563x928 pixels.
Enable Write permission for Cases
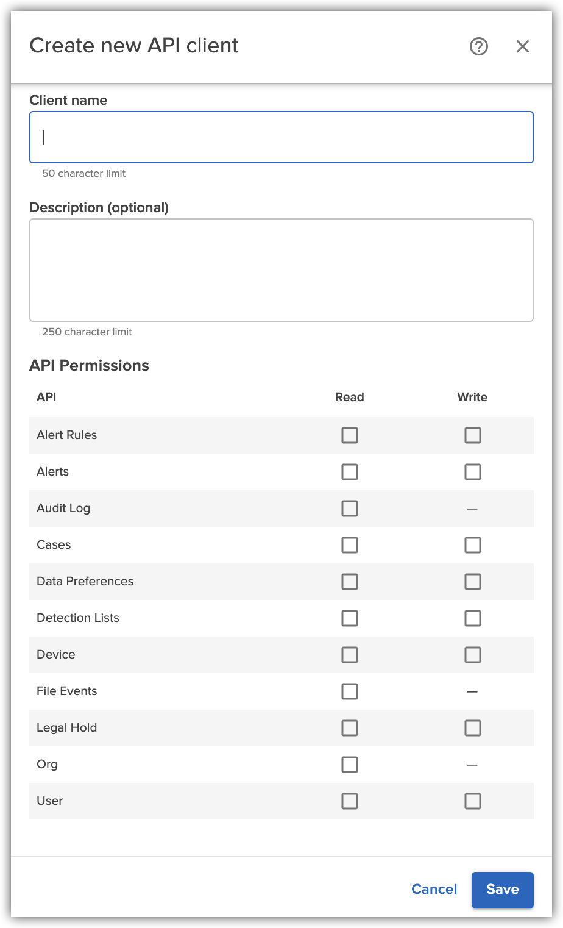(473, 545)
